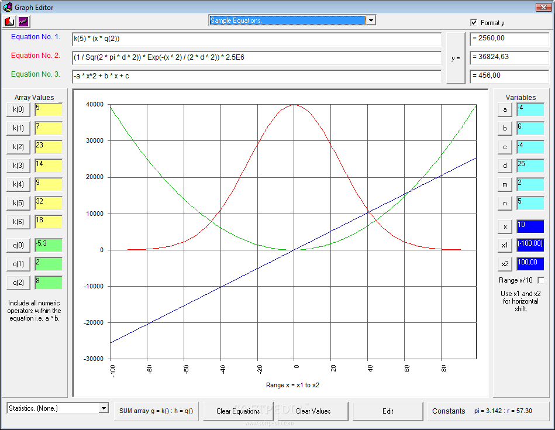Click the green q(0) value field containing -5.3
The width and height of the screenshot is (555, 430).
click(49, 245)
